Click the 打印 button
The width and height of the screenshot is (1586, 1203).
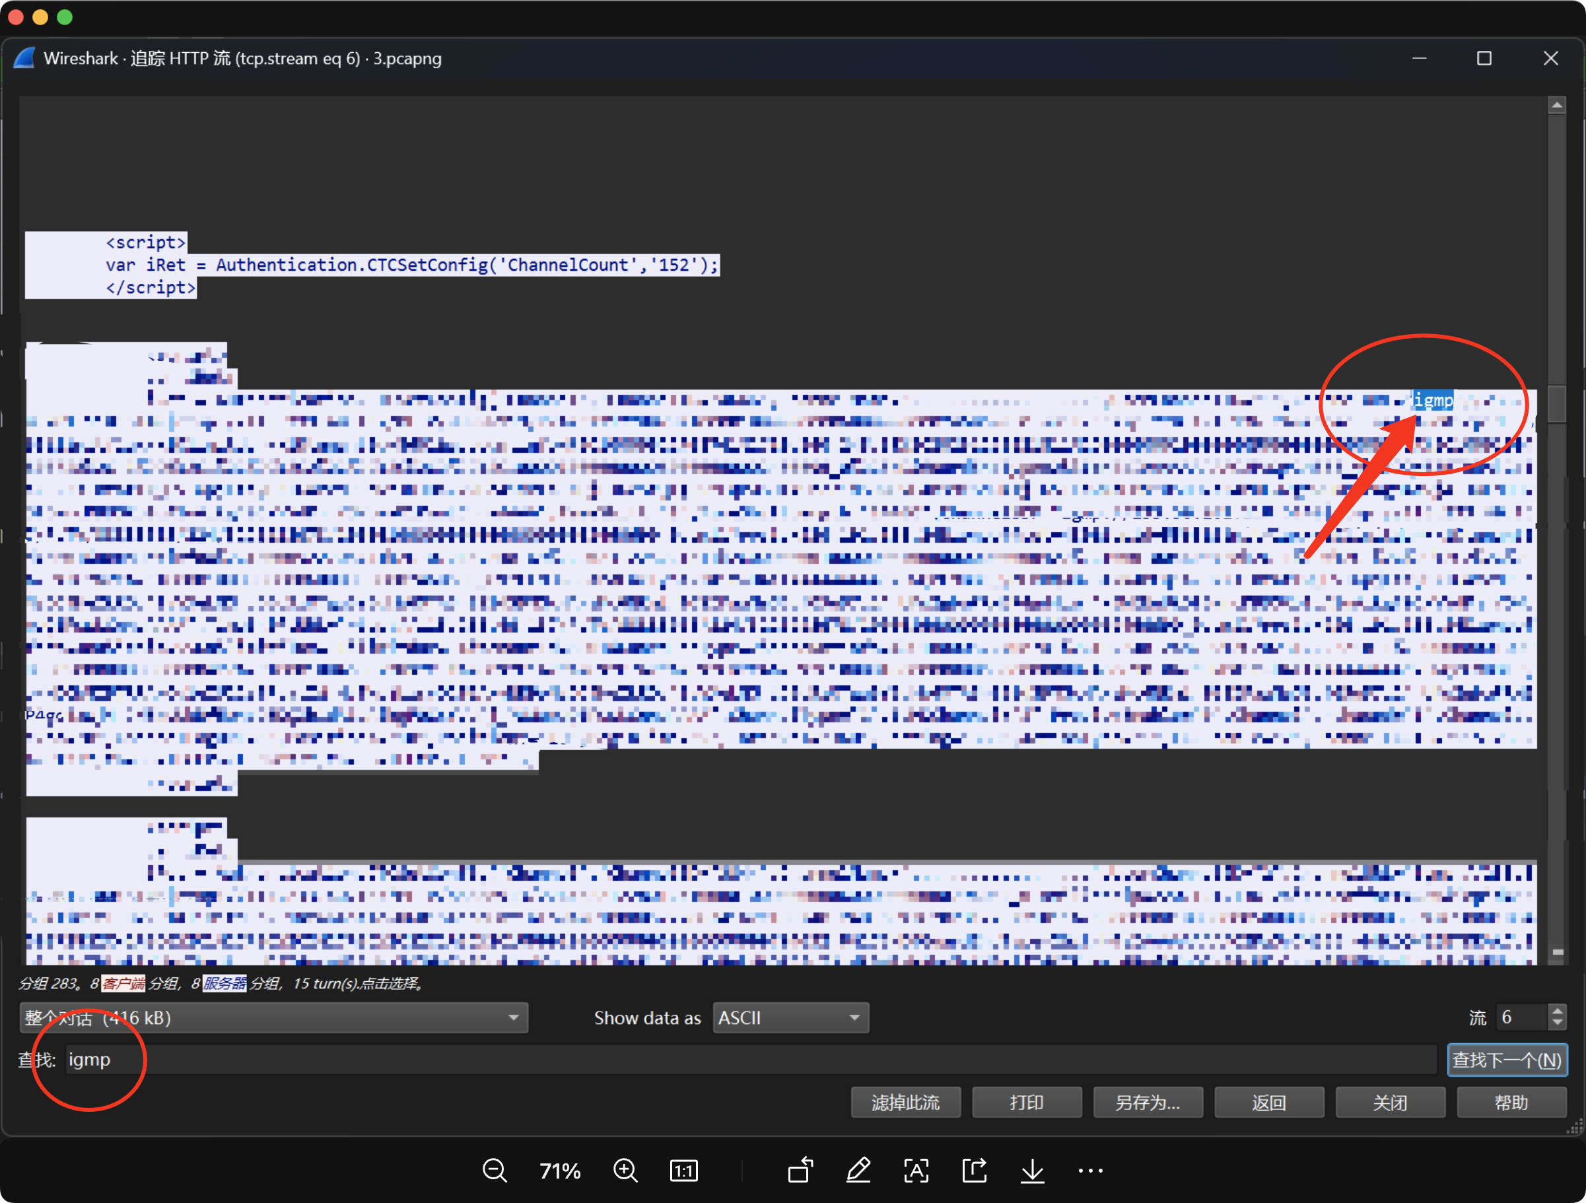(1027, 1102)
